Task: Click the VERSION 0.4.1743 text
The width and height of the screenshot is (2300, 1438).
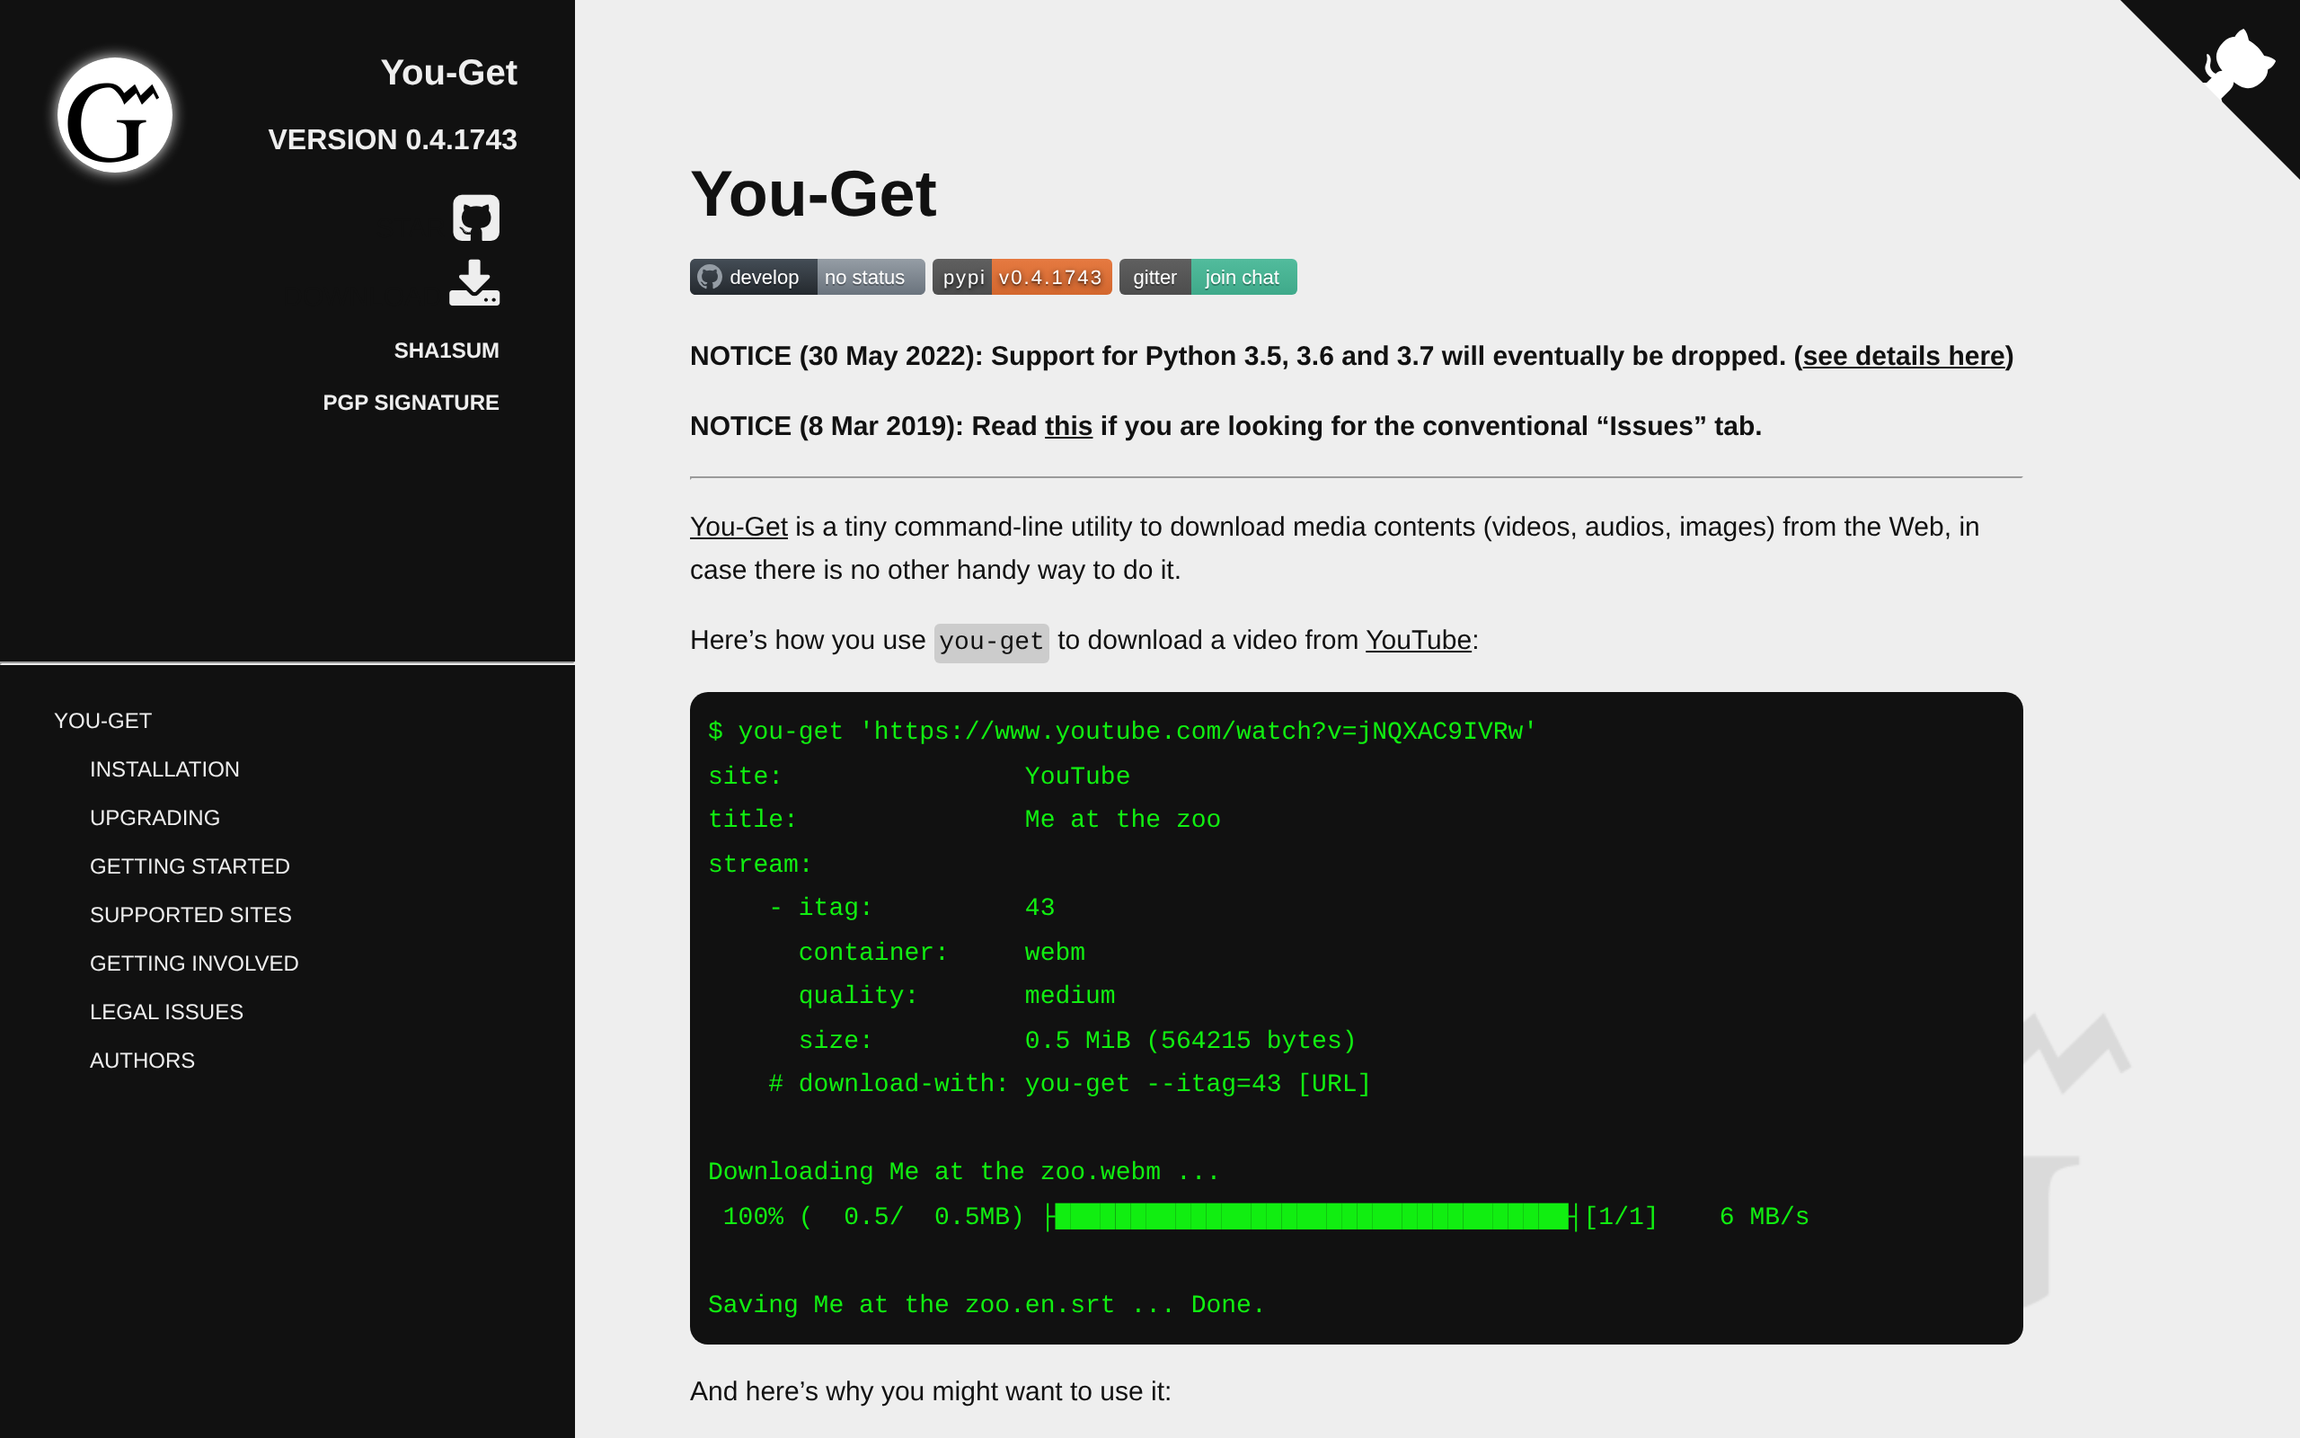Action: tap(393, 140)
